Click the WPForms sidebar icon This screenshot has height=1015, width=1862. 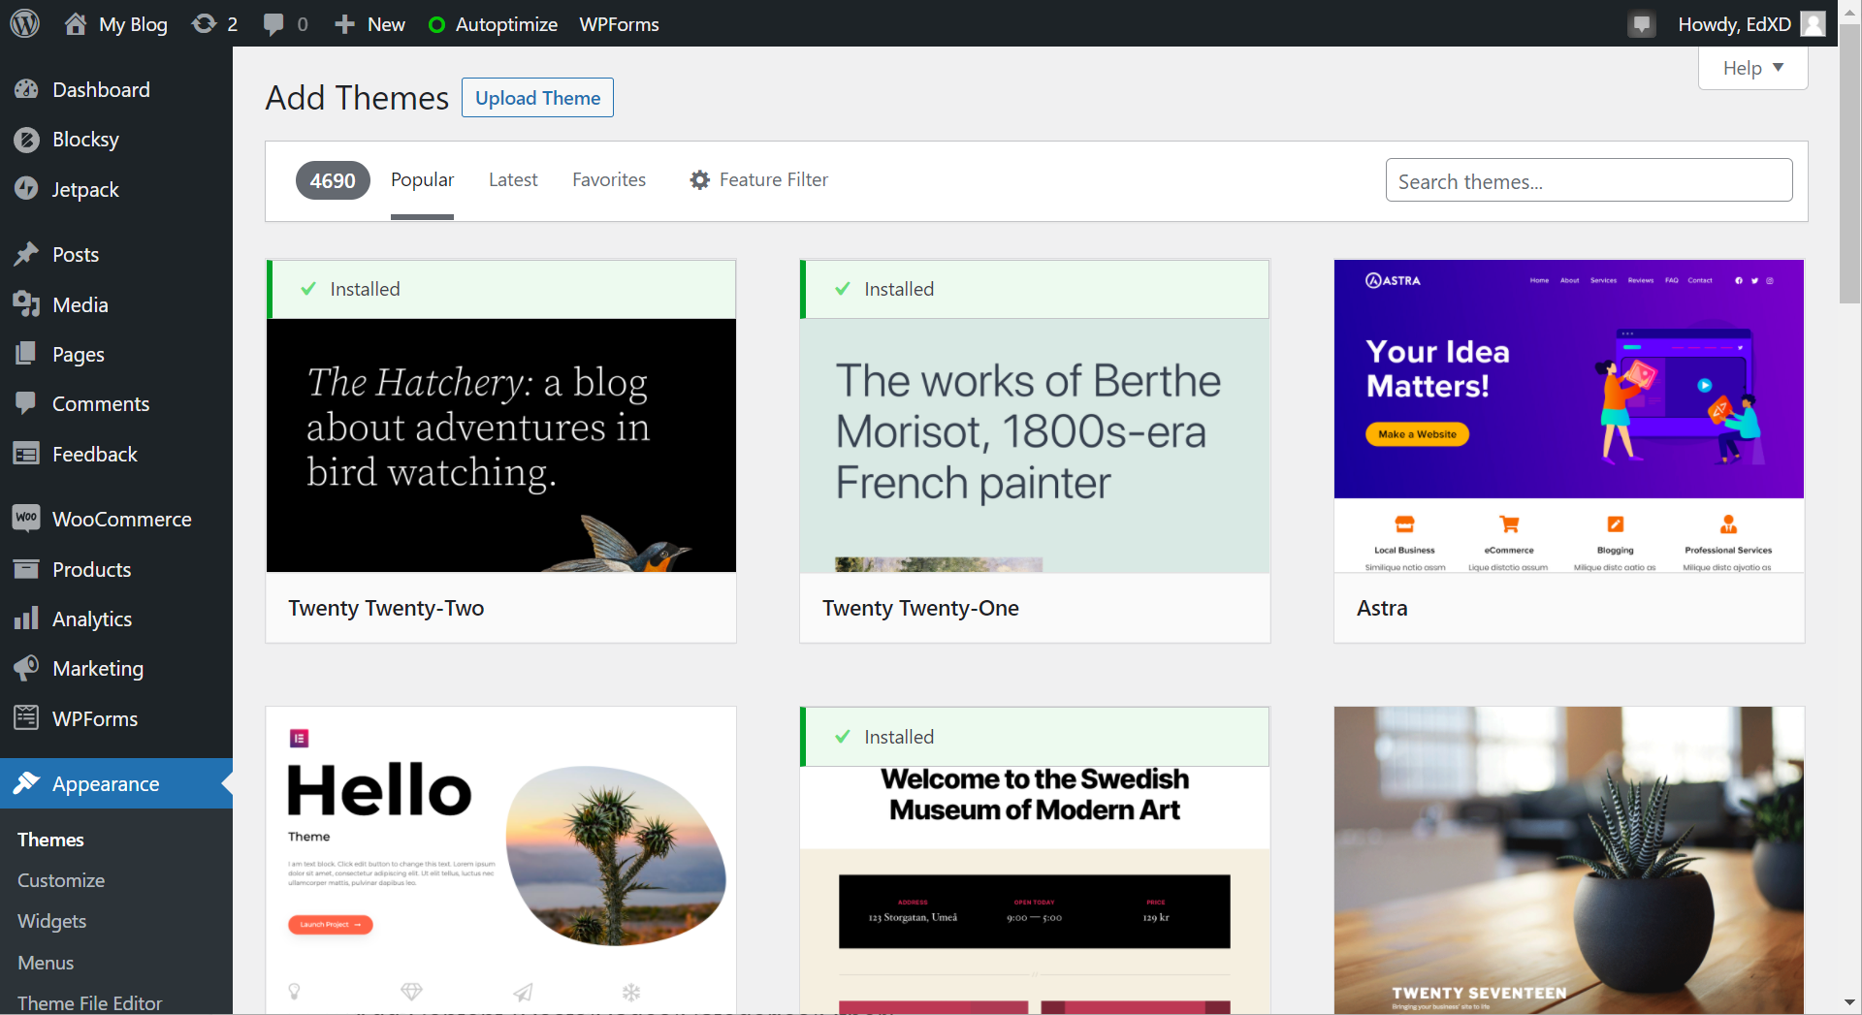[x=26, y=718]
